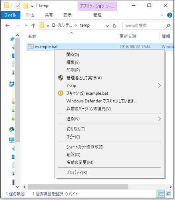Click the magnifier search icon
Image resolution: width=175 pixels, height=200 pixels.
coord(168,26)
